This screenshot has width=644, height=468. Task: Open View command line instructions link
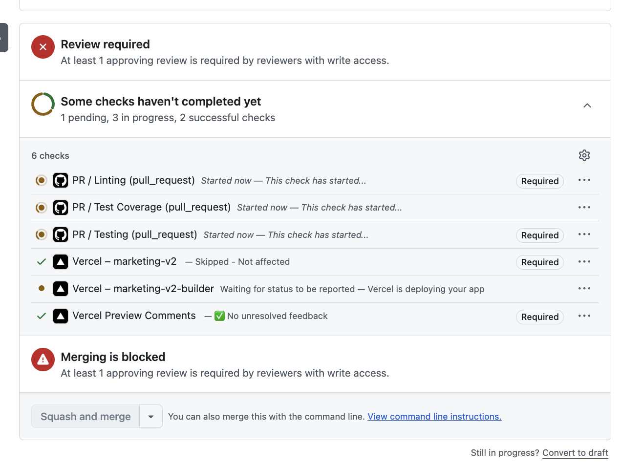pos(434,417)
